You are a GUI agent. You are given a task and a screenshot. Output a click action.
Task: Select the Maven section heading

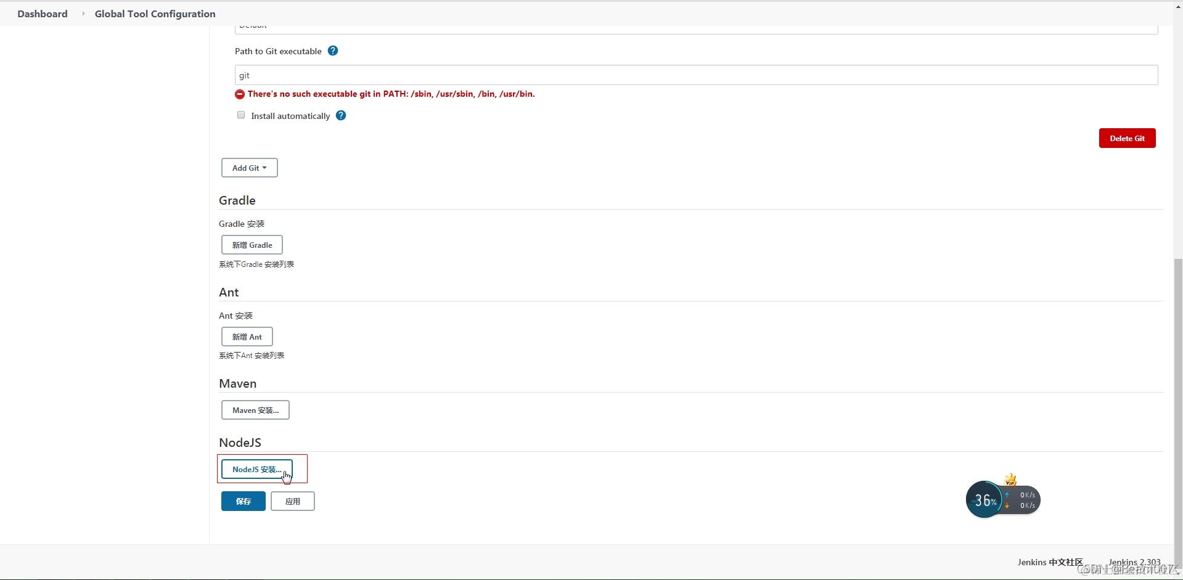[x=238, y=383]
